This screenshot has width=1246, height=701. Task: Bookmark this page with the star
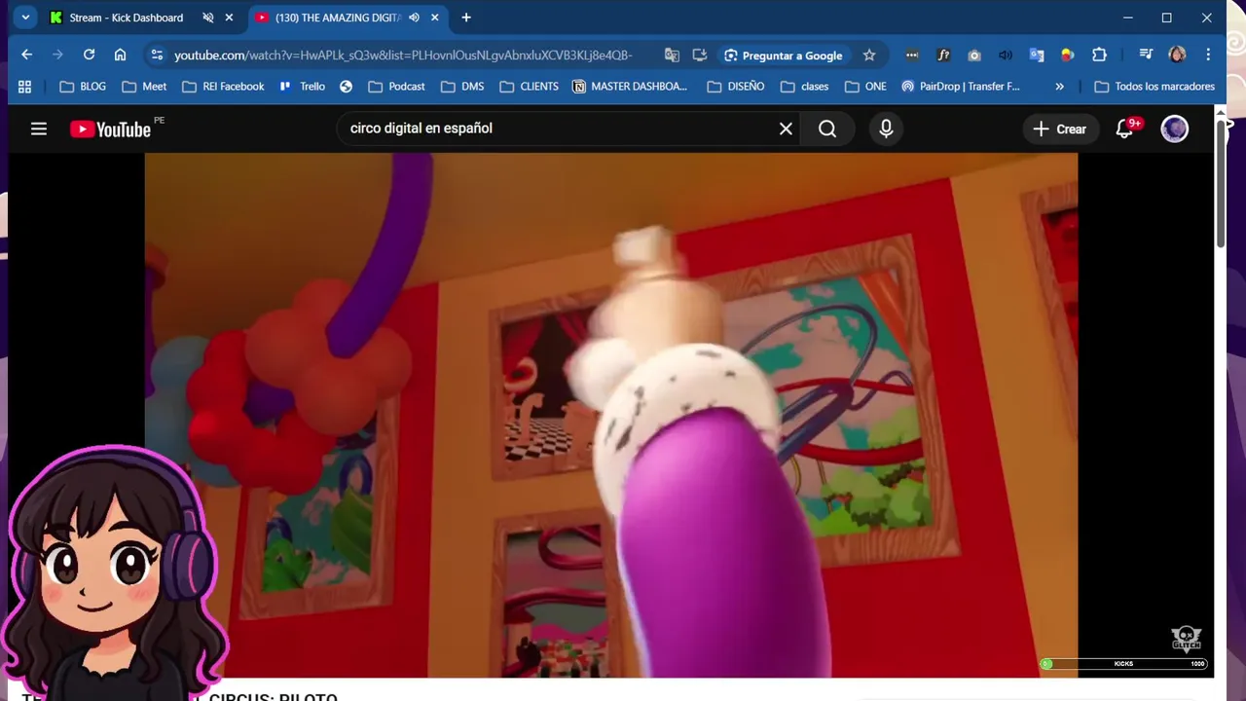(869, 55)
